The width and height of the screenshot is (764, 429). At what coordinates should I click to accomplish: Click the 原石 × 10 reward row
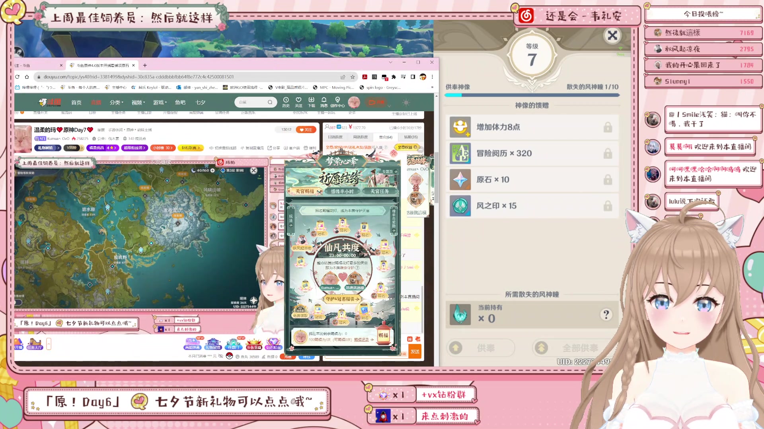pos(532,180)
